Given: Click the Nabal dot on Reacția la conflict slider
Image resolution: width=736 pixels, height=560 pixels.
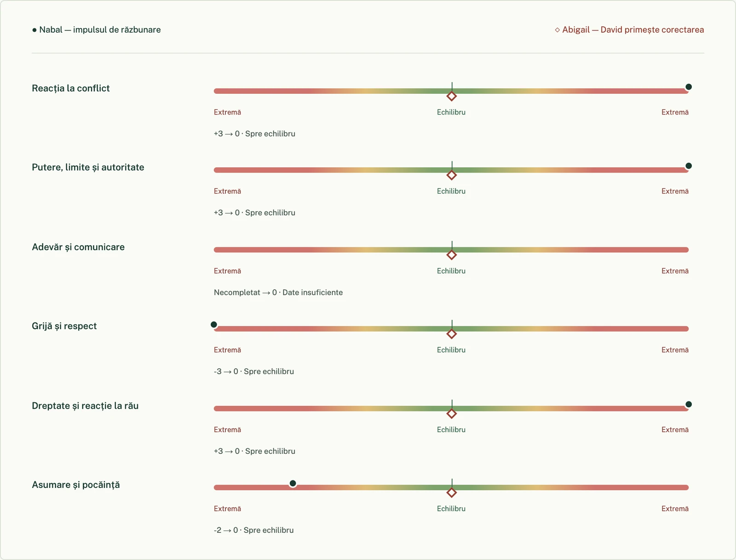Looking at the screenshot, I should click(689, 87).
